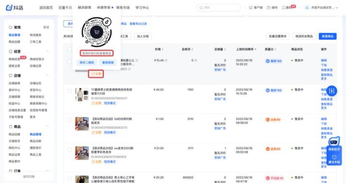Open the account dropdown arrow
Viewport: 346px width, 183px height.
click(x=337, y=8)
